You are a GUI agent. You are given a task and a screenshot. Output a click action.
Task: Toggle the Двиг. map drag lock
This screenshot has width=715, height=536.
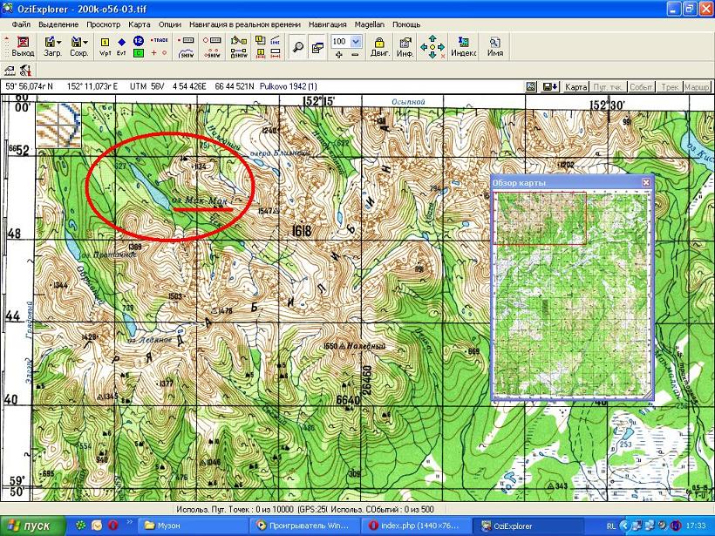click(x=380, y=46)
